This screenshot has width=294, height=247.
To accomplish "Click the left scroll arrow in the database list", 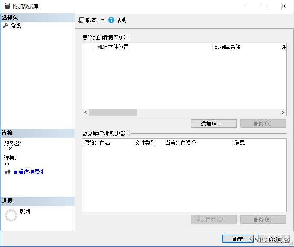I will coord(86,113).
